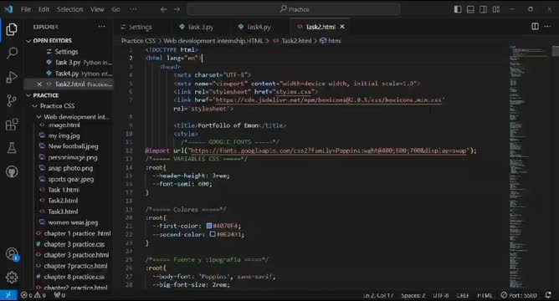Click the Port: 5500 status bar button
Screen dimensions: 559x301
[x=519, y=295]
